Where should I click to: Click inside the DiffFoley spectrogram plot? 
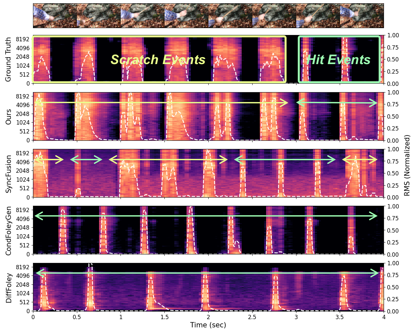(208, 287)
